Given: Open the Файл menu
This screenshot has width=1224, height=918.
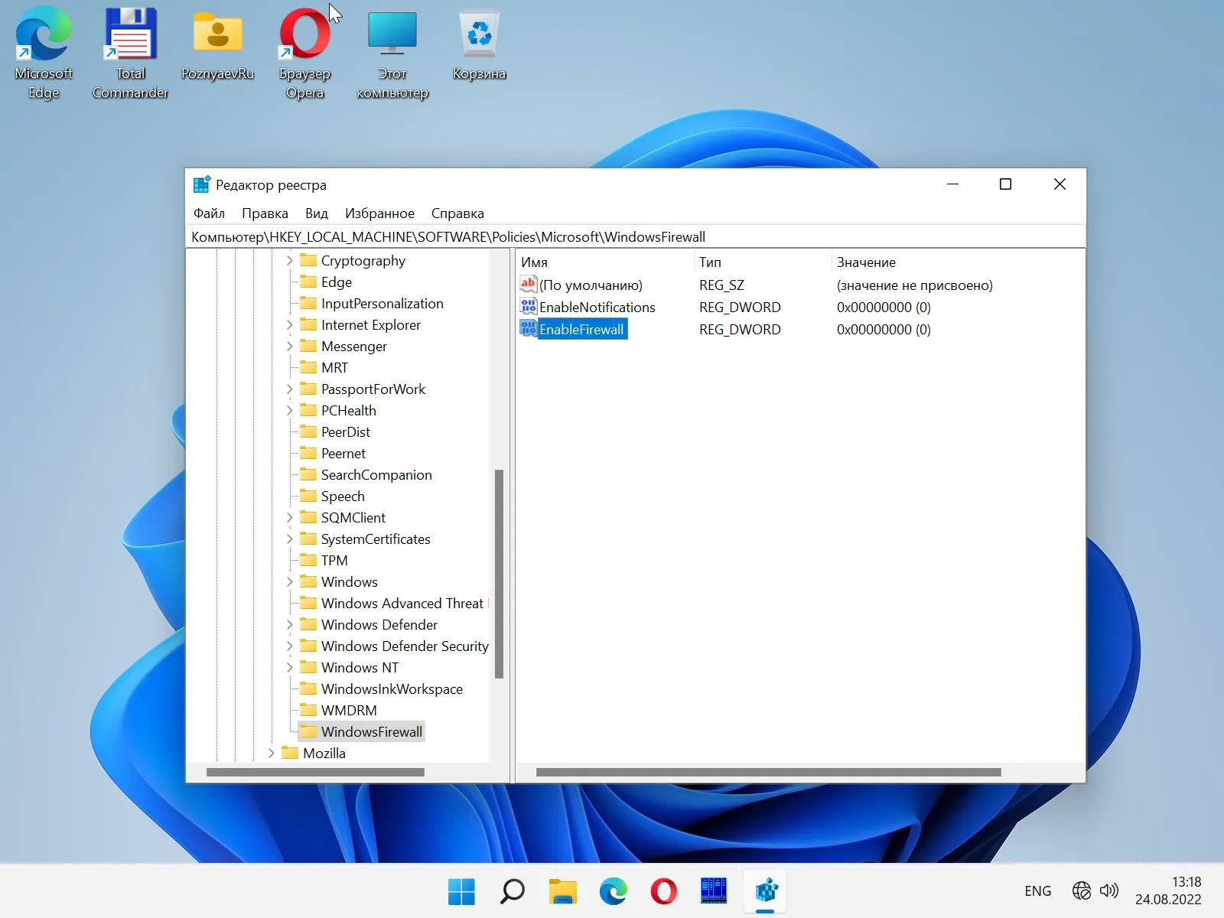Looking at the screenshot, I should click(209, 213).
